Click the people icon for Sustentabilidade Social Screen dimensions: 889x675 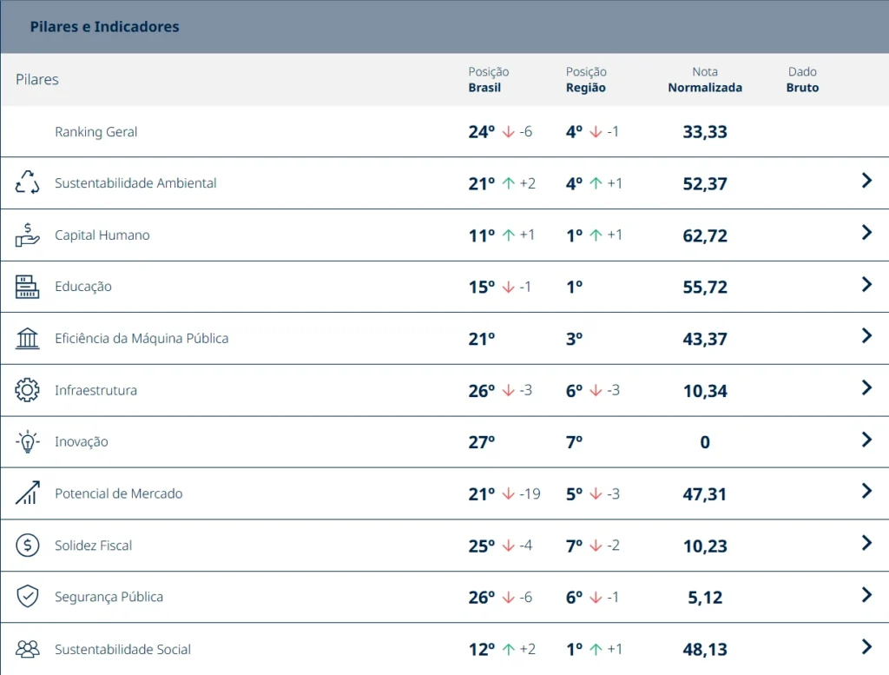27,648
